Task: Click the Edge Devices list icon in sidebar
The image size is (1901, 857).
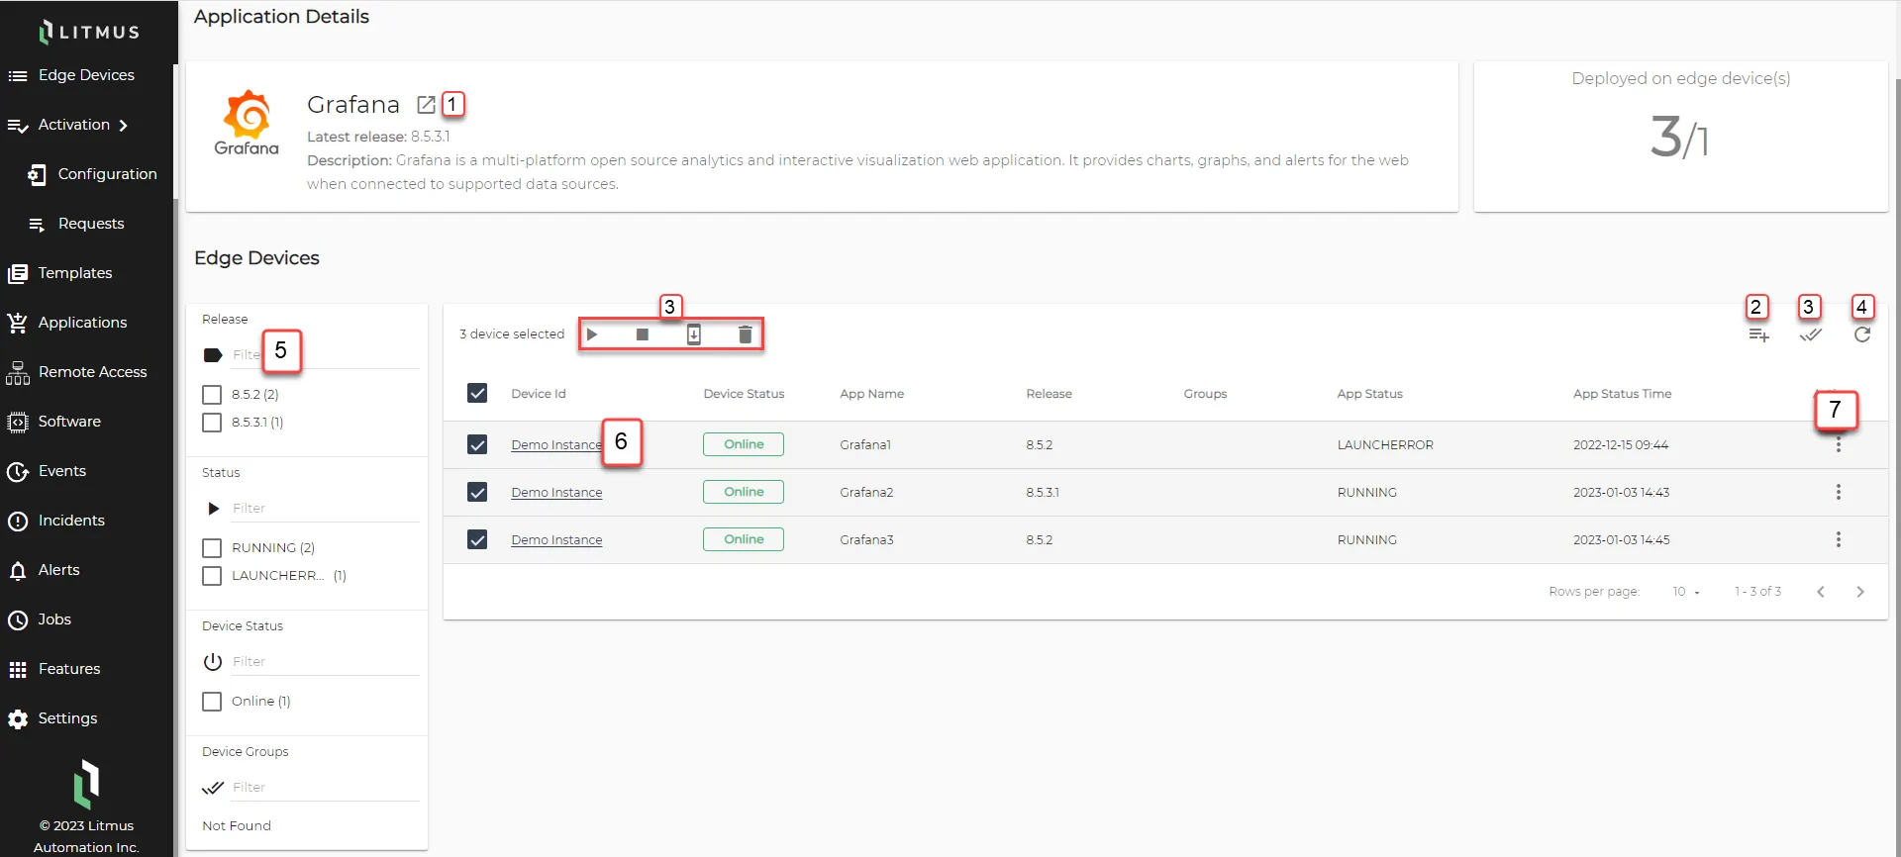Action: pyautogui.click(x=18, y=75)
